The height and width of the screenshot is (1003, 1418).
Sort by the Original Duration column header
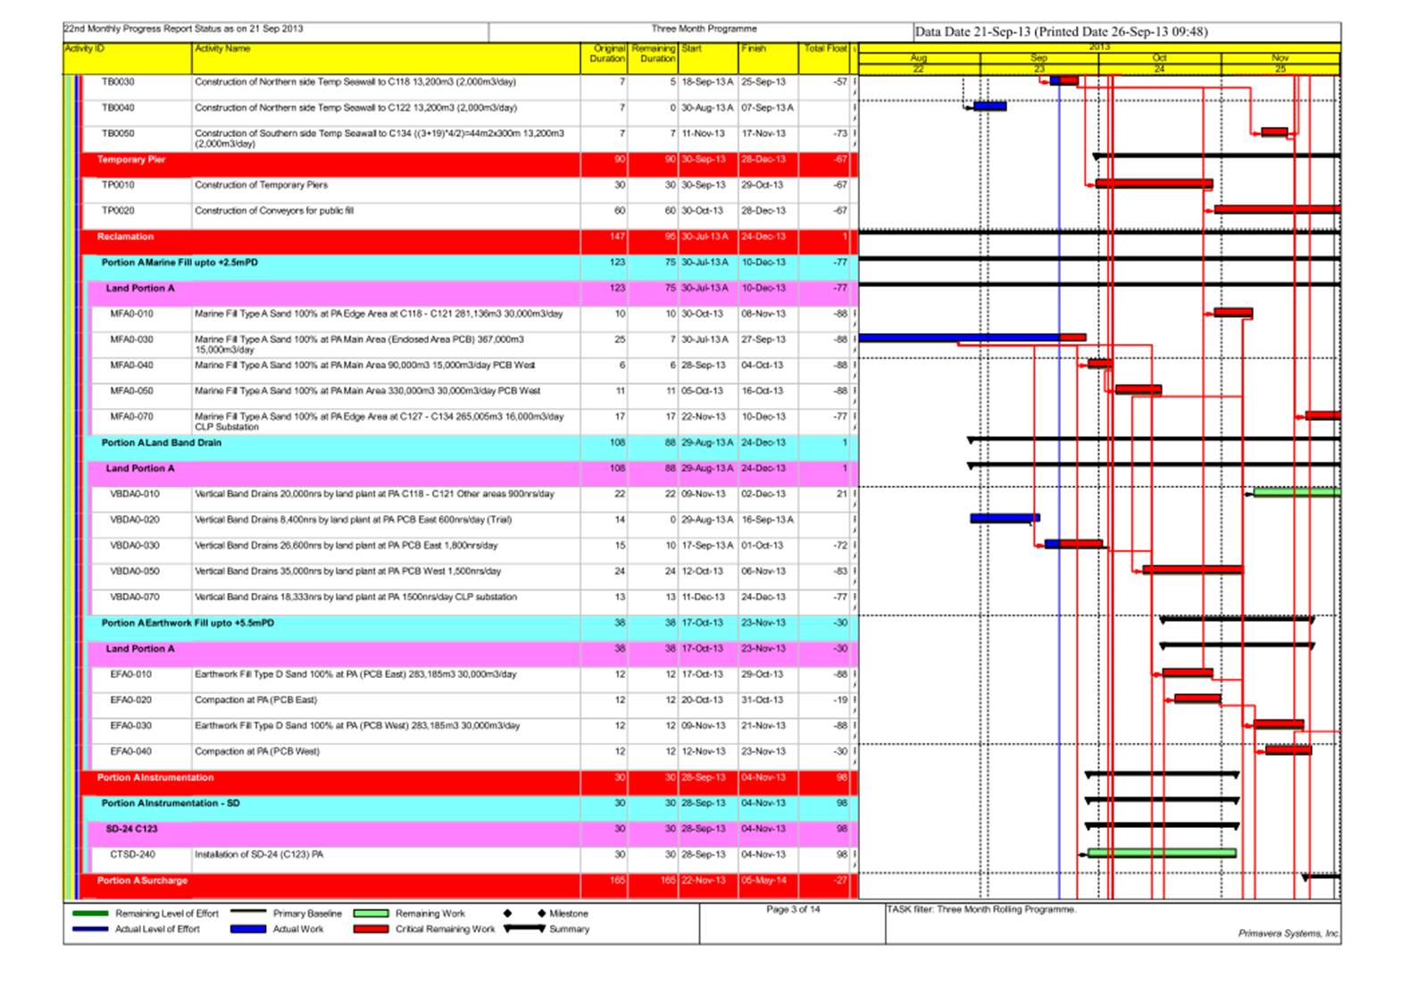(604, 58)
